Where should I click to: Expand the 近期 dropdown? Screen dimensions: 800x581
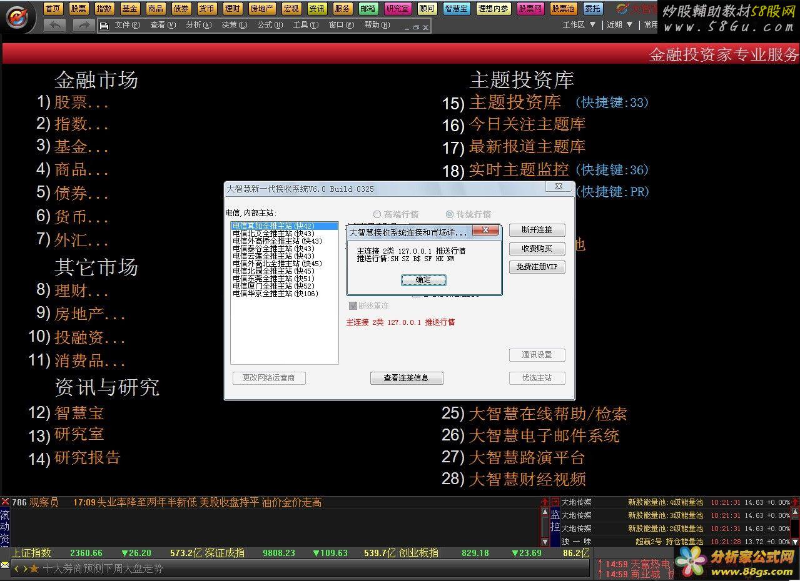click(620, 24)
